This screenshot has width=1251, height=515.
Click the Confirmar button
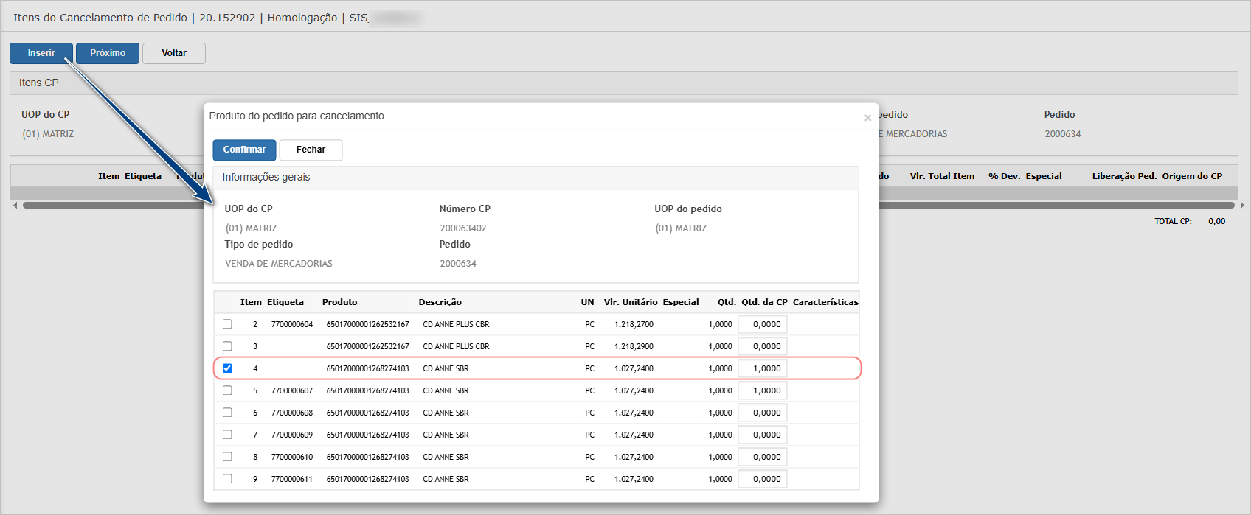coord(244,150)
